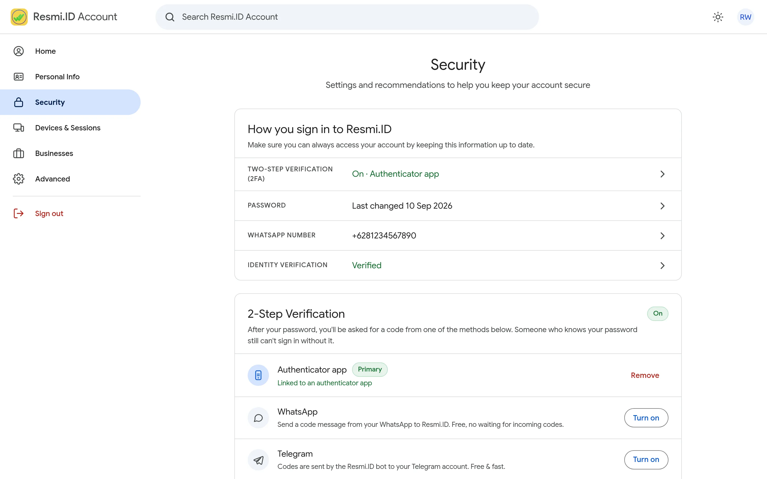Click "On · Authenticator app" status text

click(x=395, y=174)
